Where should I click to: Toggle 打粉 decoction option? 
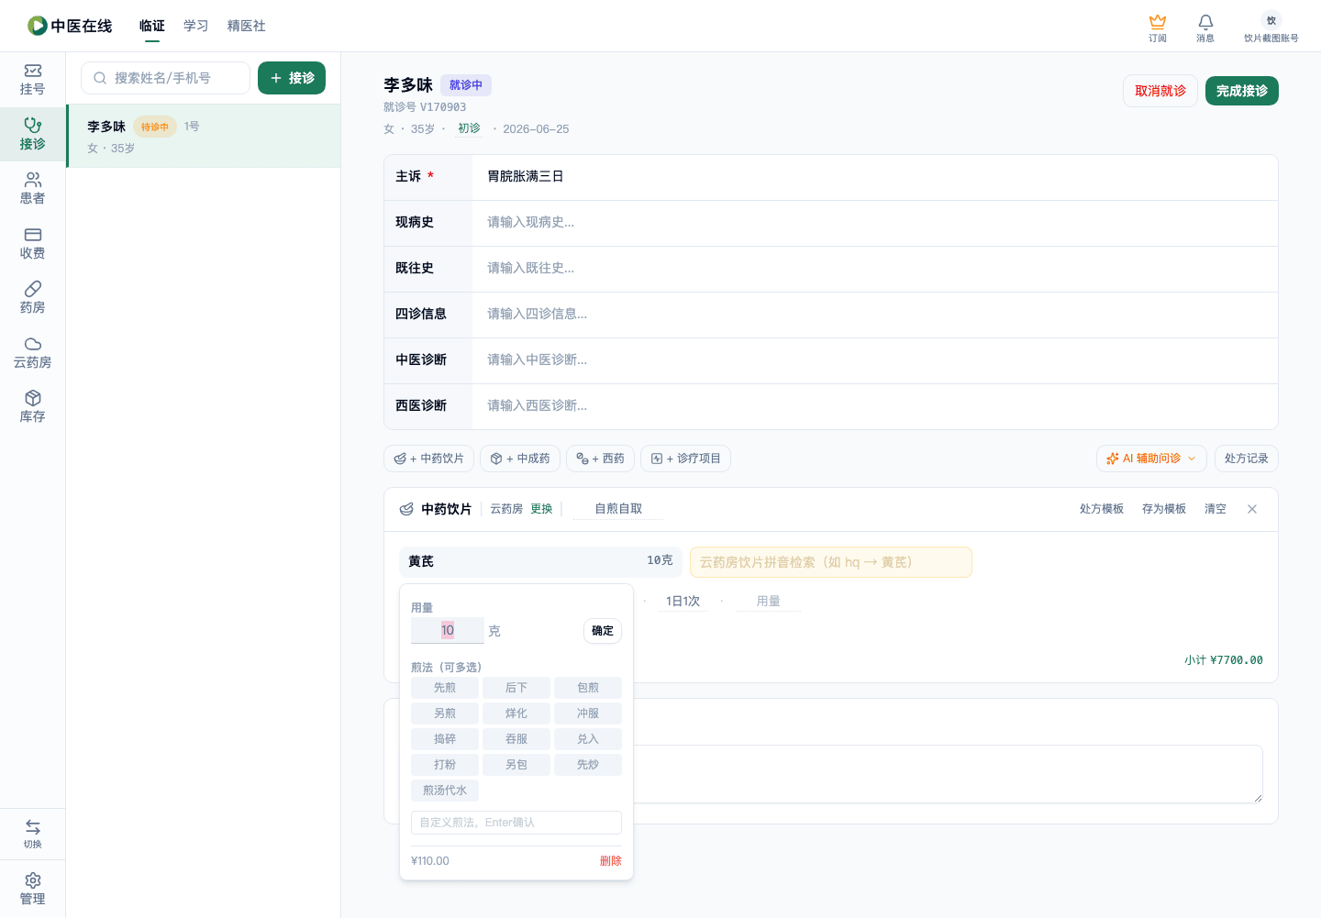pos(445,765)
